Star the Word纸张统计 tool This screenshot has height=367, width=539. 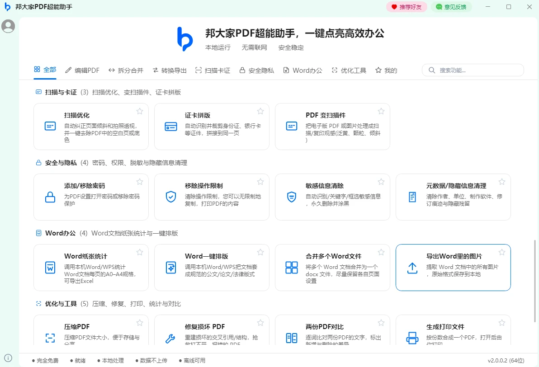(140, 252)
